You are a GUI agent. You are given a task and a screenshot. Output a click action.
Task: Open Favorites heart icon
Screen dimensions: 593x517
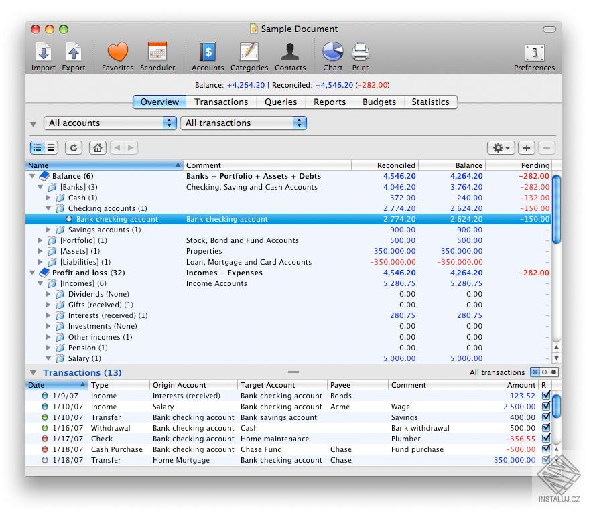pyautogui.click(x=117, y=52)
